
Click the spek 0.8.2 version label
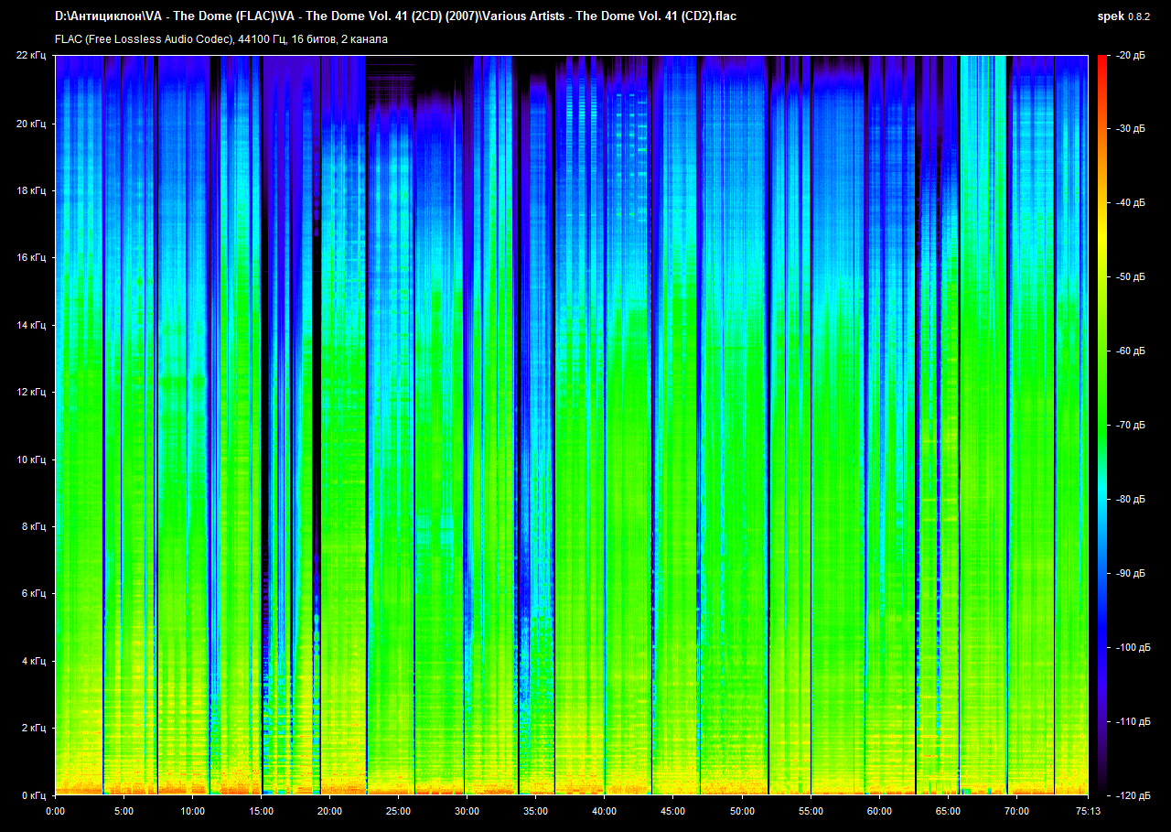1123,16
